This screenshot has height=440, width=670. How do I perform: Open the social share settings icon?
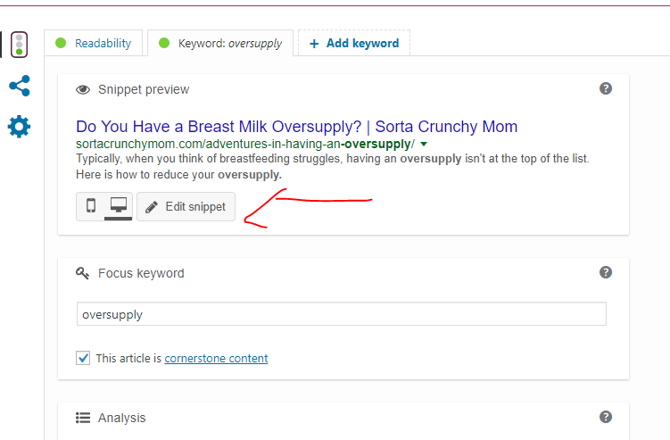point(20,86)
